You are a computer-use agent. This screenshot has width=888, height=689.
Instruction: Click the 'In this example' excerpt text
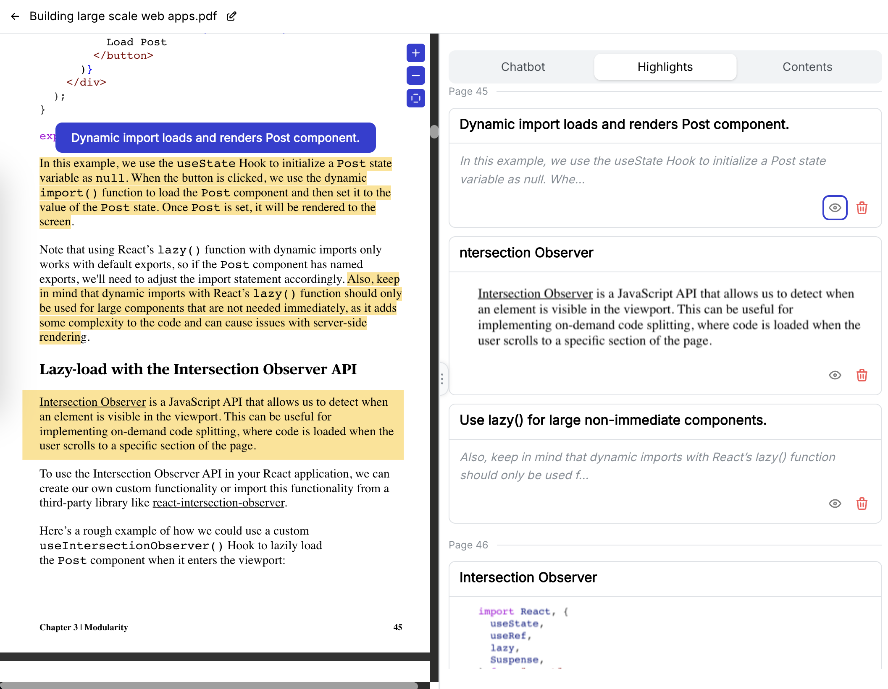[643, 170]
